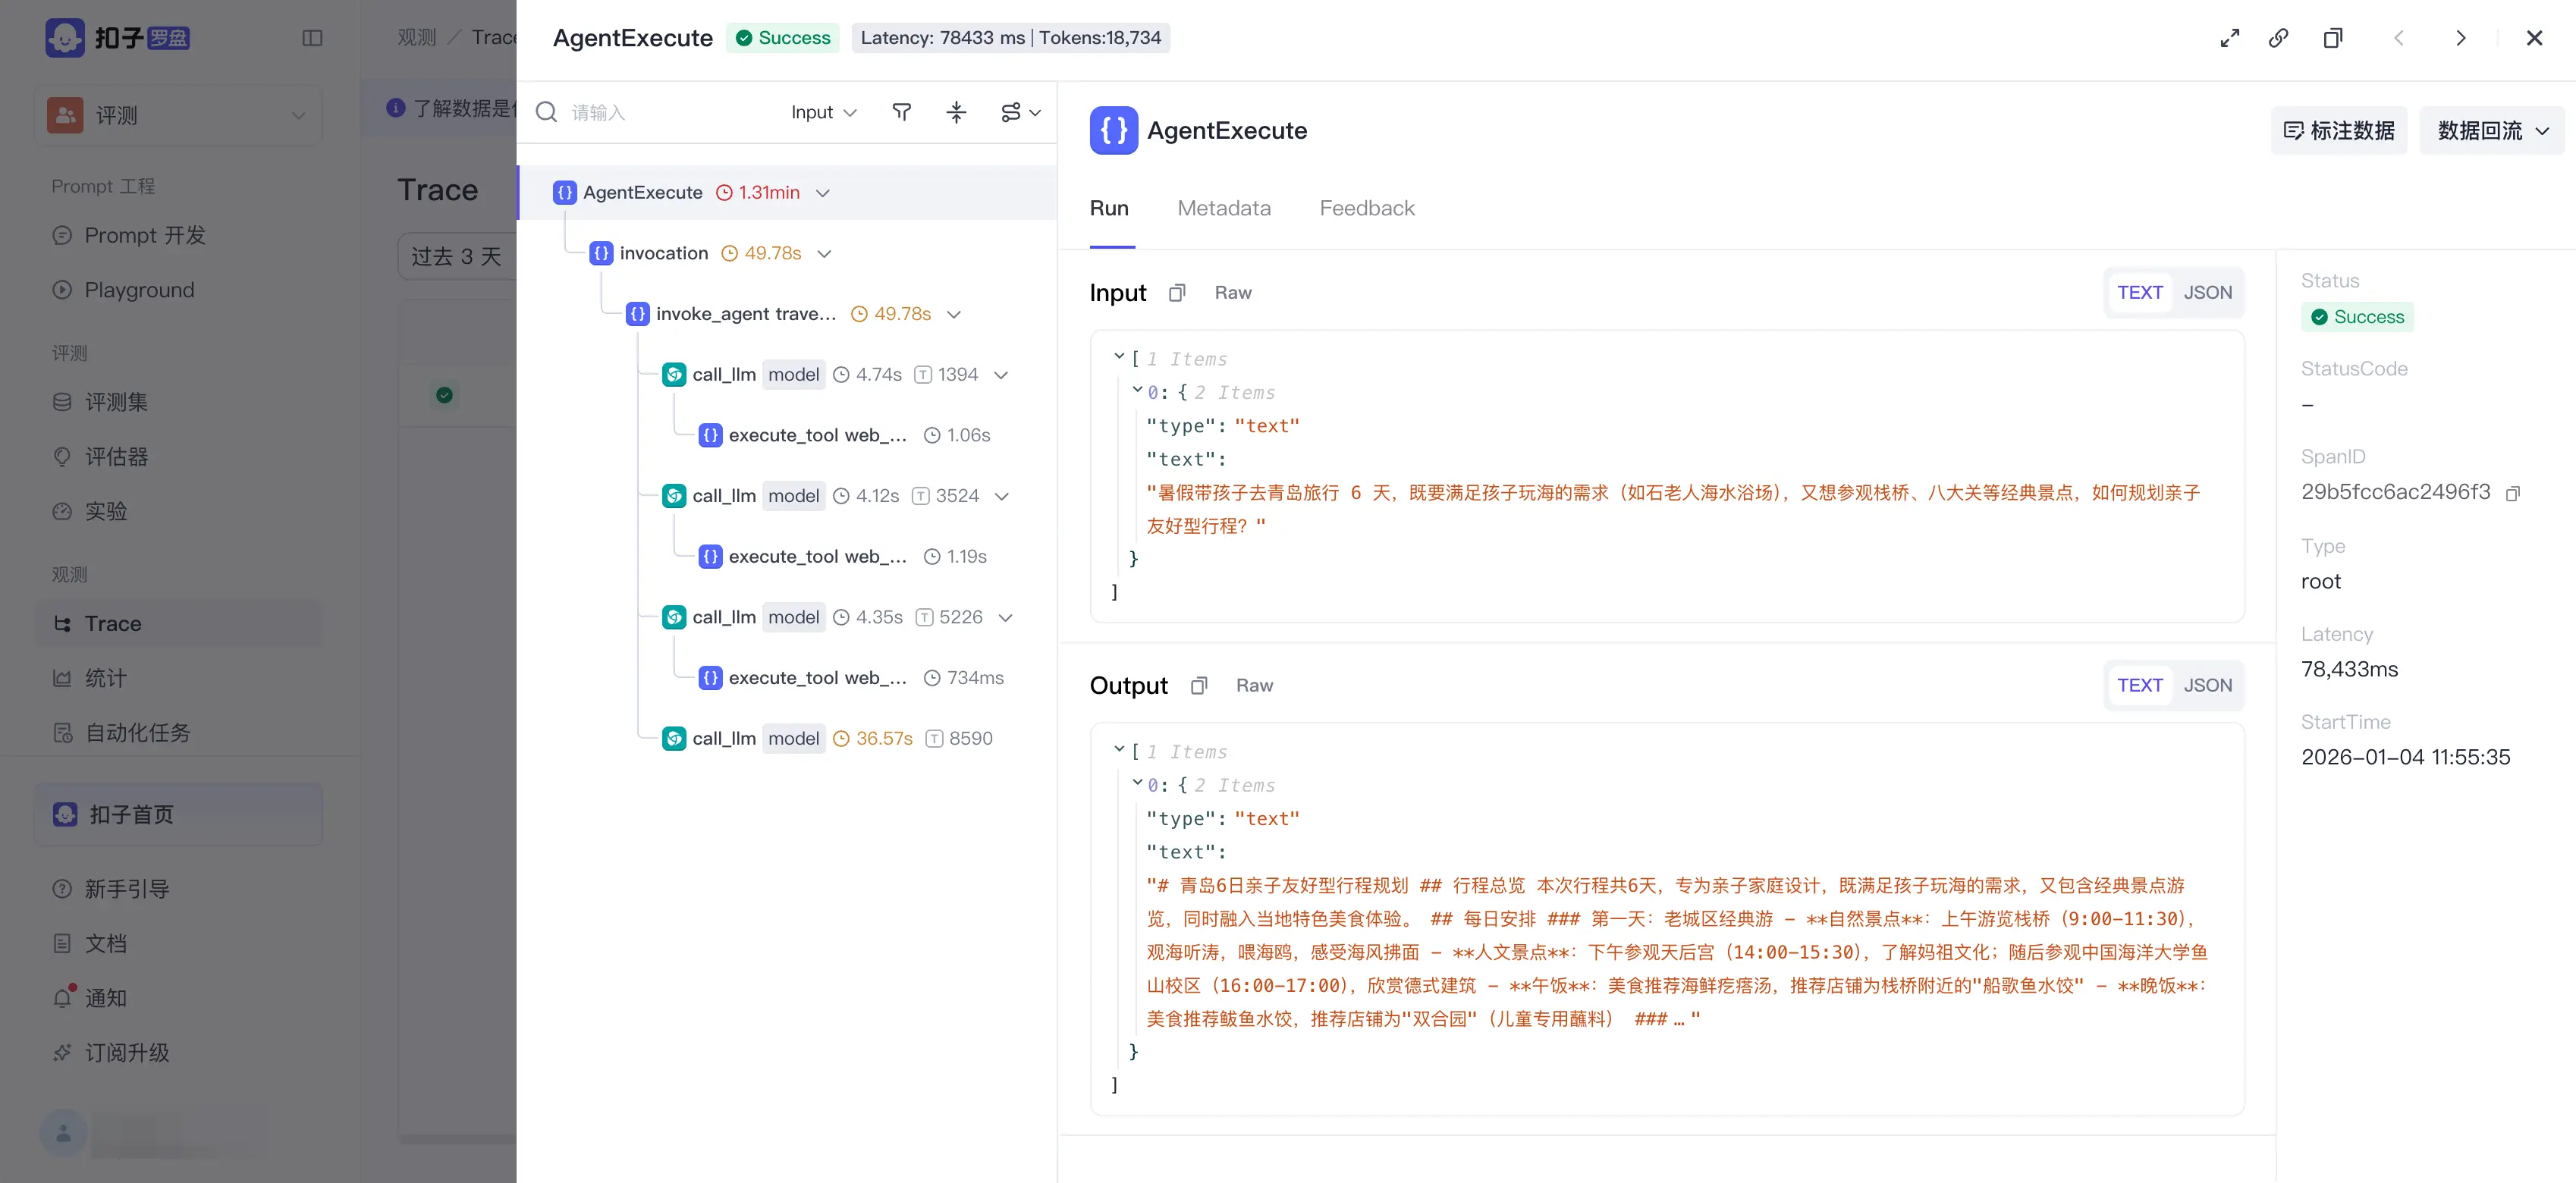Expand the trace panel to fullscreen
2576x1183 pixels.
click(2229, 38)
